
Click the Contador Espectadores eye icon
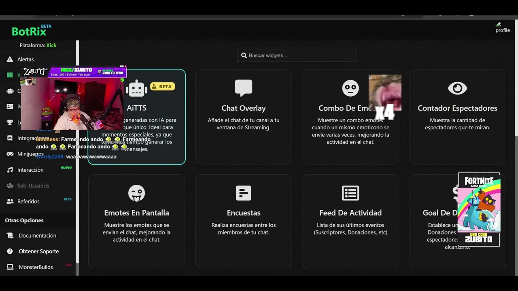(x=457, y=88)
